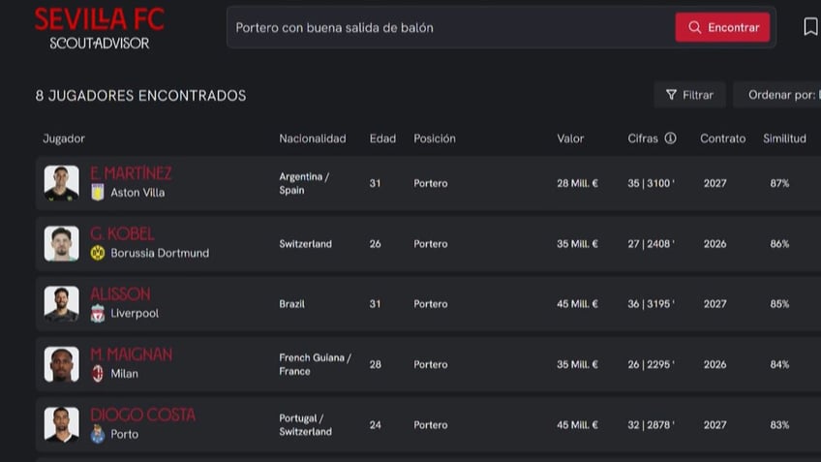Select the 87% similarity value
The width and height of the screenshot is (821, 462).
pos(779,183)
